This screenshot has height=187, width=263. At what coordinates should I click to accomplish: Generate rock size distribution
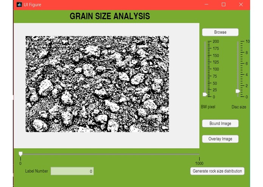point(217,171)
